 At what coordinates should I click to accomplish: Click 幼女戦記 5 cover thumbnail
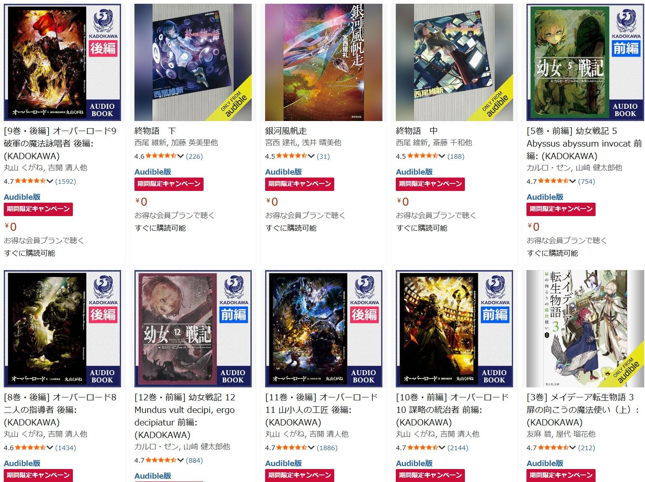tap(585, 62)
